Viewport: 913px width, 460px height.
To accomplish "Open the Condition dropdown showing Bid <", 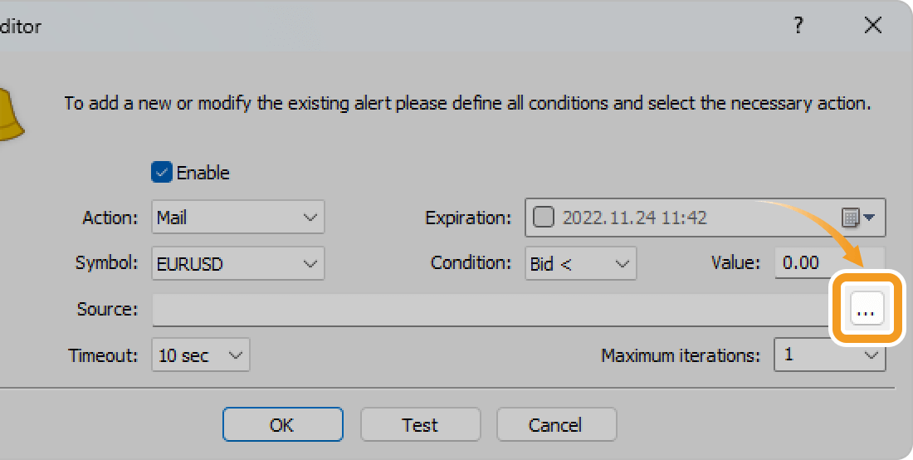I will point(580,264).
